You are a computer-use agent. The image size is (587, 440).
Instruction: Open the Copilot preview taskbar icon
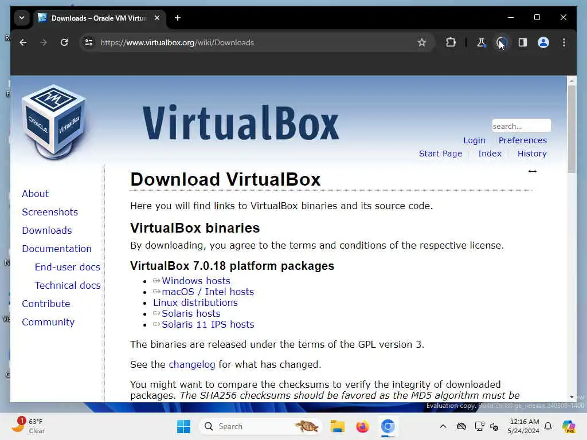tap(569, 426)
